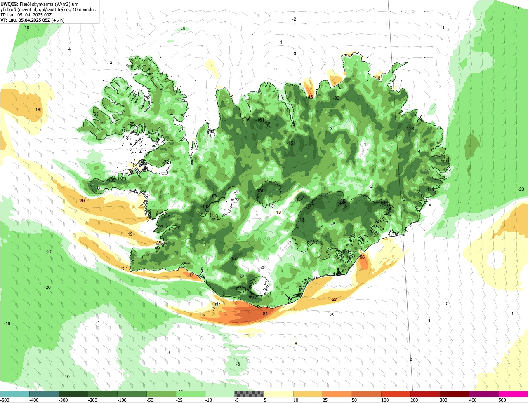Click the value -99 in the northeast
Viewport: 528px width, 403px height.
pos(336,98)
